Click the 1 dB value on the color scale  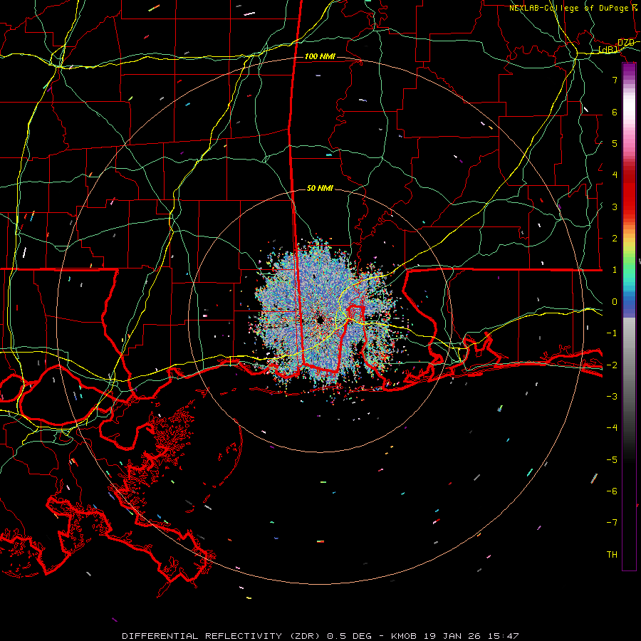pyautogui.click(x=615, y=270)
